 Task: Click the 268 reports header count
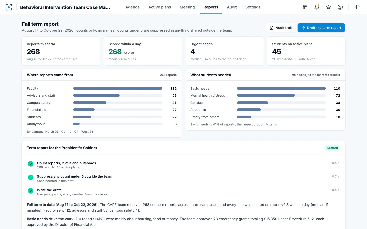[x=168, y=75]
